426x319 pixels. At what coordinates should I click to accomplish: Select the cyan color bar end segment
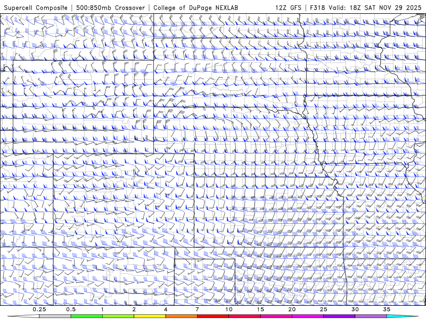403,316
